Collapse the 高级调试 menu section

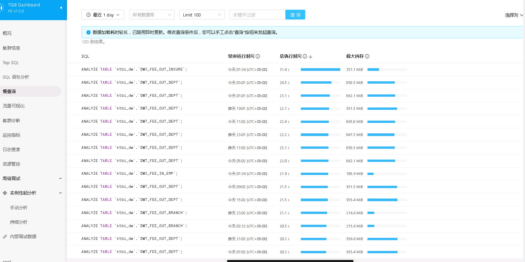click(x=60, y=179)
